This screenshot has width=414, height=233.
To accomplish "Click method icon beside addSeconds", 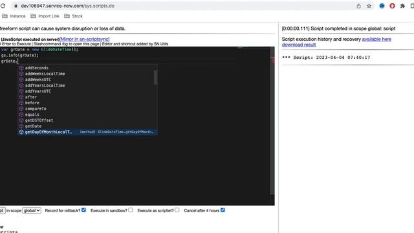I will [x=21, y=68].
